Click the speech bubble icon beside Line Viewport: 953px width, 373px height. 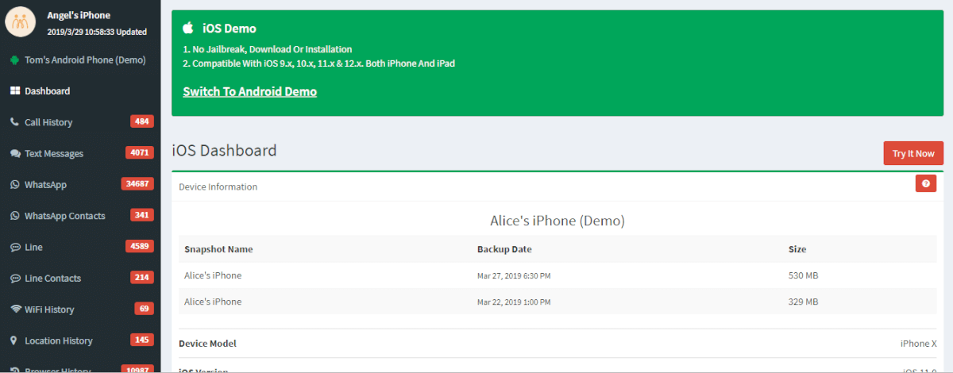click(x=14, y=248)
